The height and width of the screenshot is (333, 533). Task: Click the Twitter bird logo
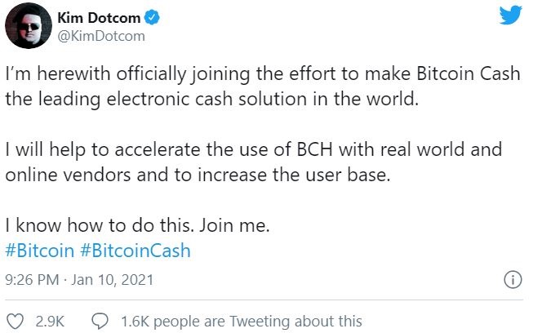510,16
